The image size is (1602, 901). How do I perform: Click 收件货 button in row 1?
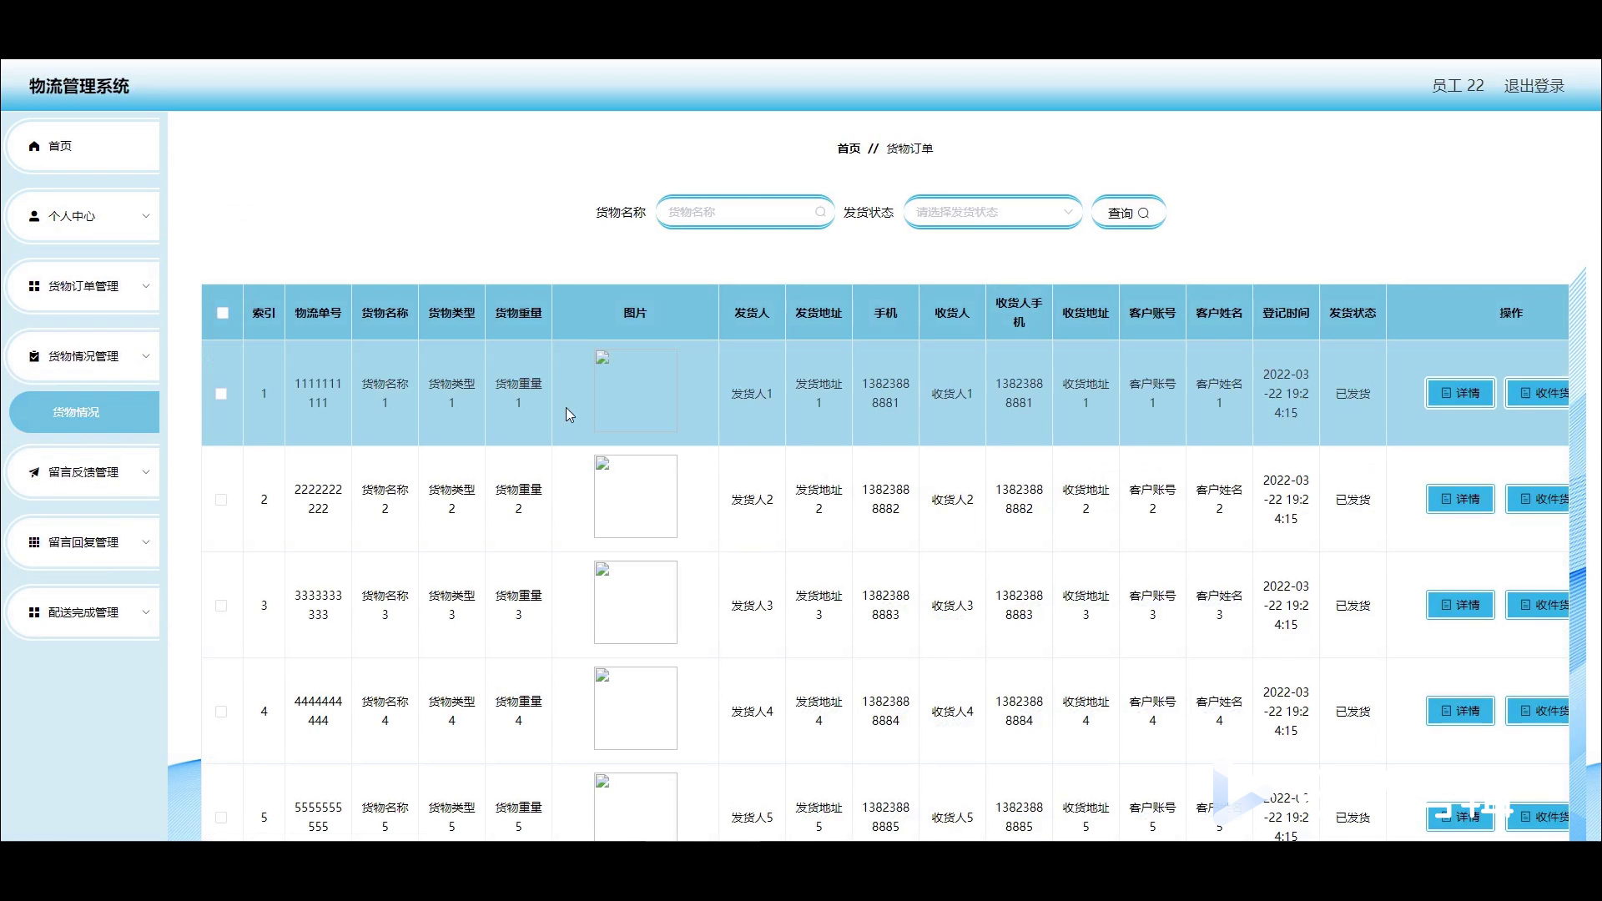pos(1538,393)
